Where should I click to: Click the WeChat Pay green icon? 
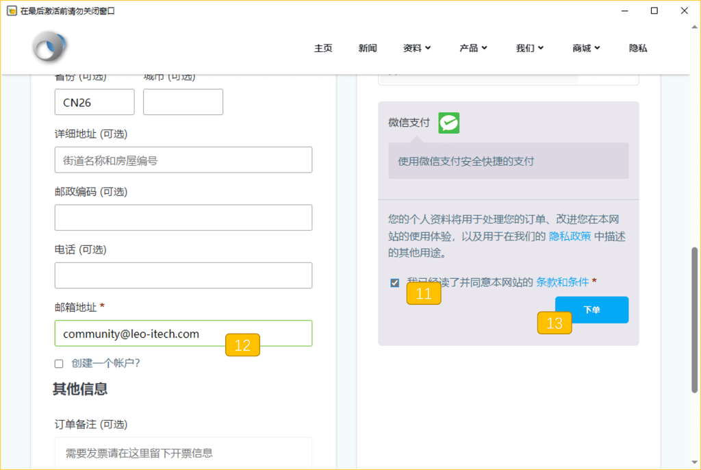coord(449,123)
